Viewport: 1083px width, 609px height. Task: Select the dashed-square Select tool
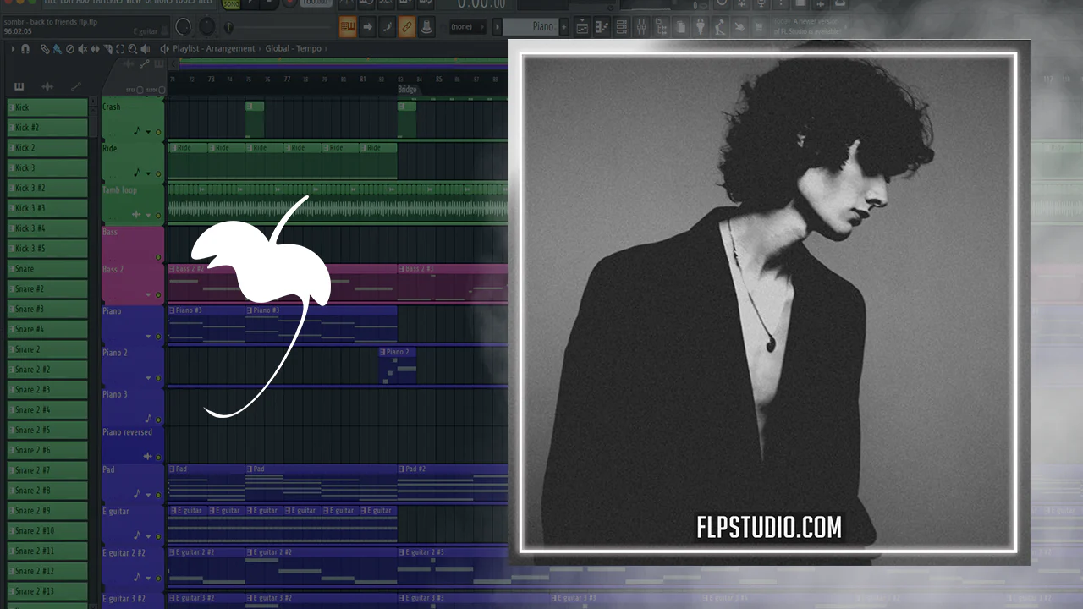pos(120,49)
